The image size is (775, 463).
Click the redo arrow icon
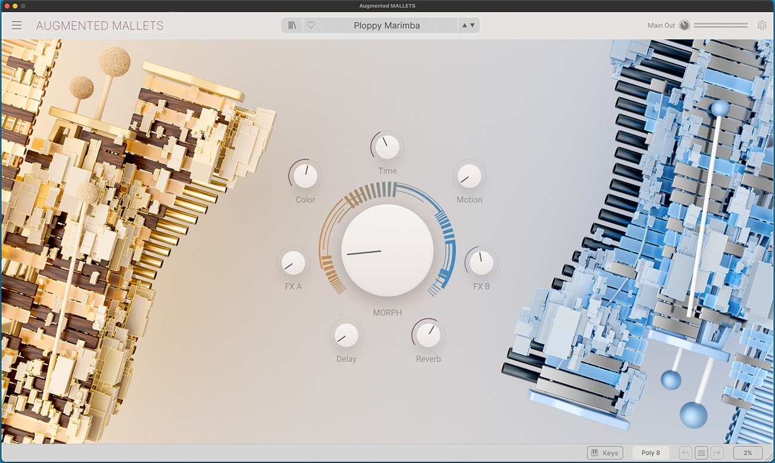tap(716, 453)
